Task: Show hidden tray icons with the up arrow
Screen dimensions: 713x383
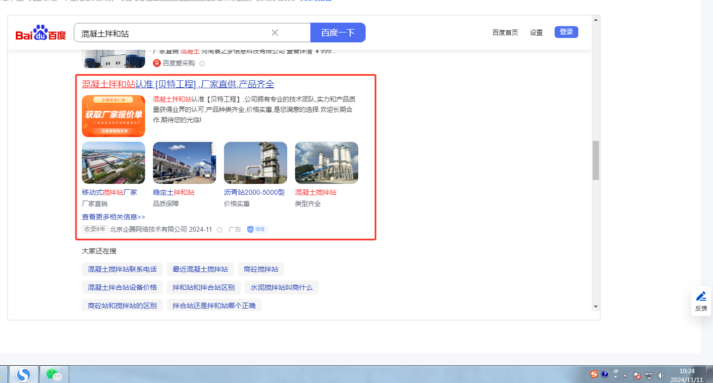Action: (x=625, y=375)
